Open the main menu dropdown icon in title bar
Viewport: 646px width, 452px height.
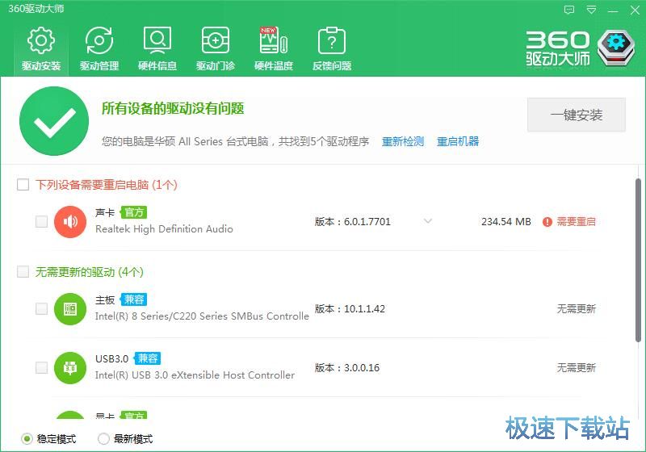tap(591, 10)
